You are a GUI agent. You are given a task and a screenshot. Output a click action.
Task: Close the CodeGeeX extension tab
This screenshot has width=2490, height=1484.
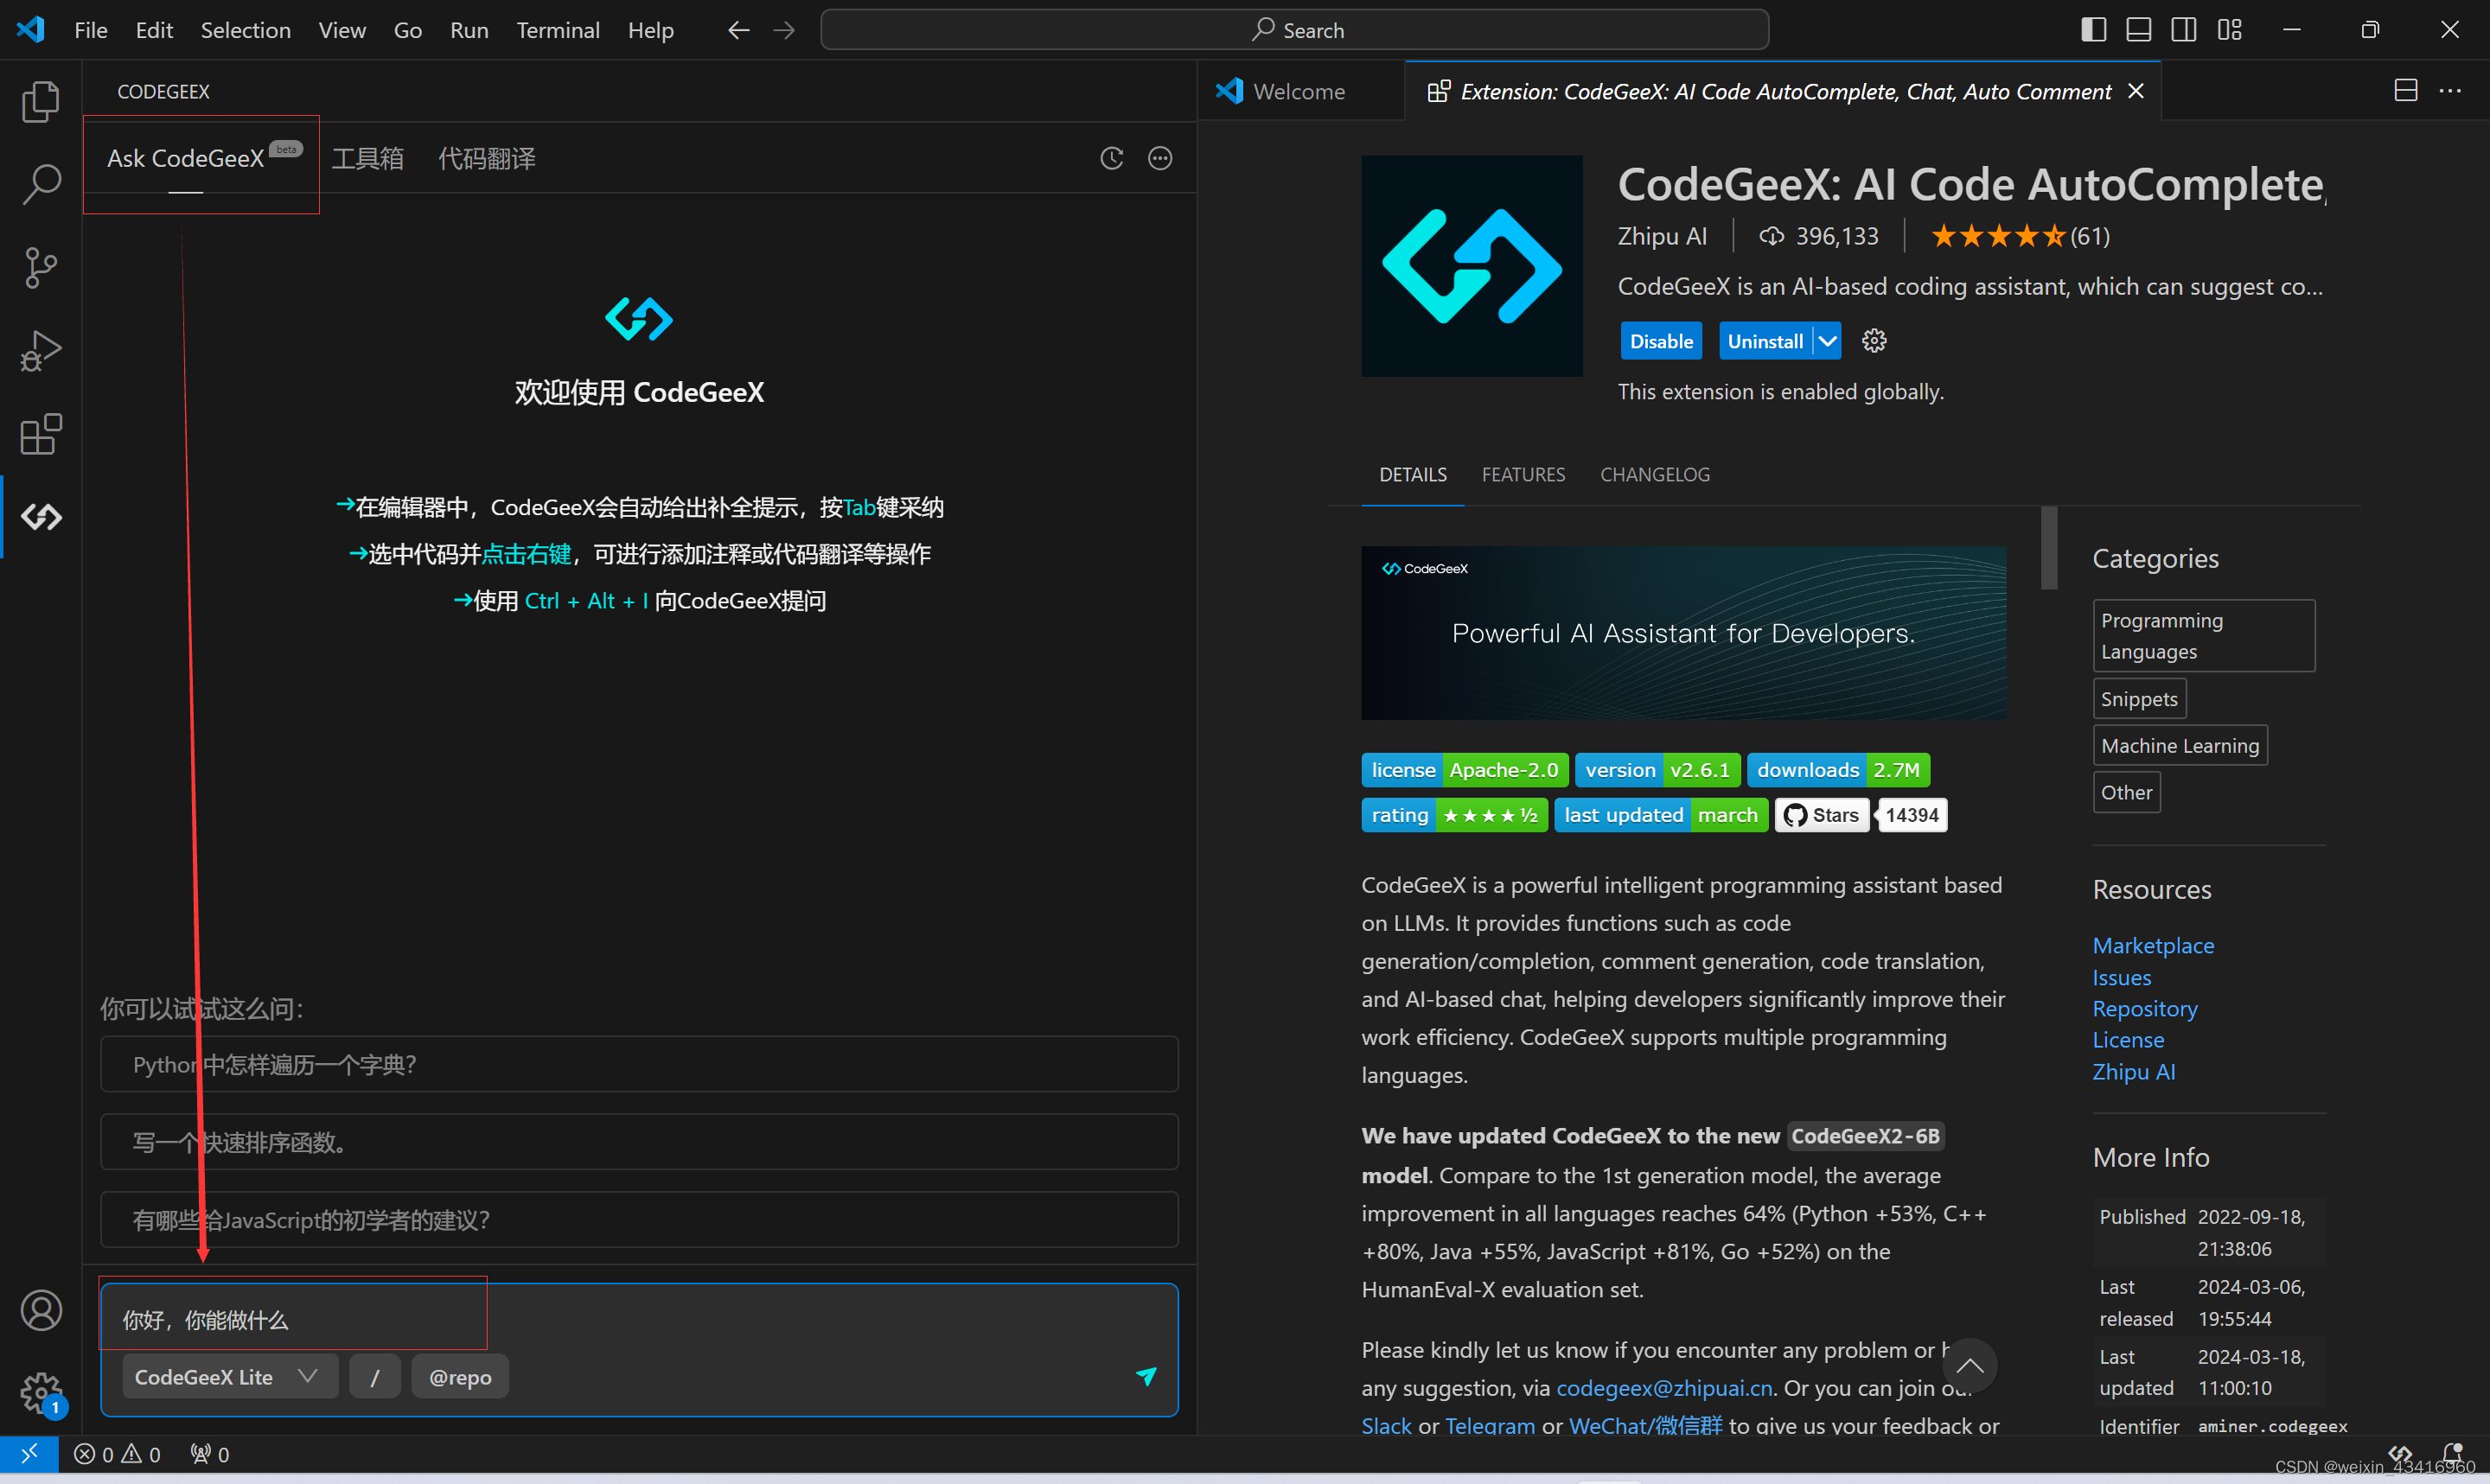pos(2135,91)
